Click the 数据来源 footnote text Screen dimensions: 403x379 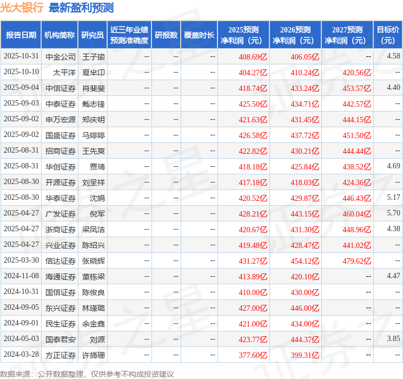[87, 374]
